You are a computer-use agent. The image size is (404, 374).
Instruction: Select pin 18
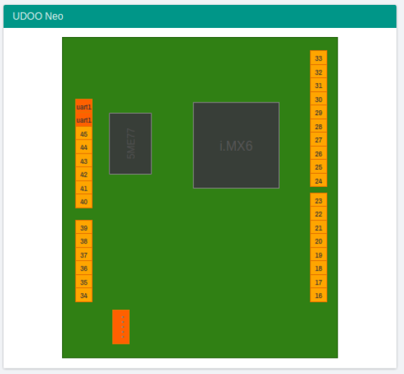tap(318, 268)
